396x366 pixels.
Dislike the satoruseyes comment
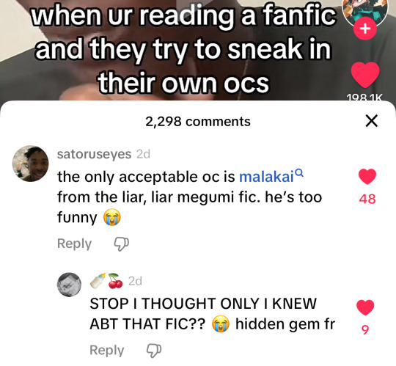tap(122, 244)
